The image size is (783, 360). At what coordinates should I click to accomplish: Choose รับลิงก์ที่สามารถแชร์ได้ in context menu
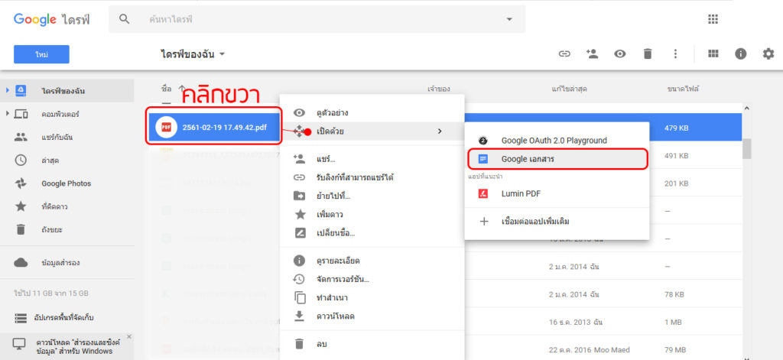tap(372, 177)
